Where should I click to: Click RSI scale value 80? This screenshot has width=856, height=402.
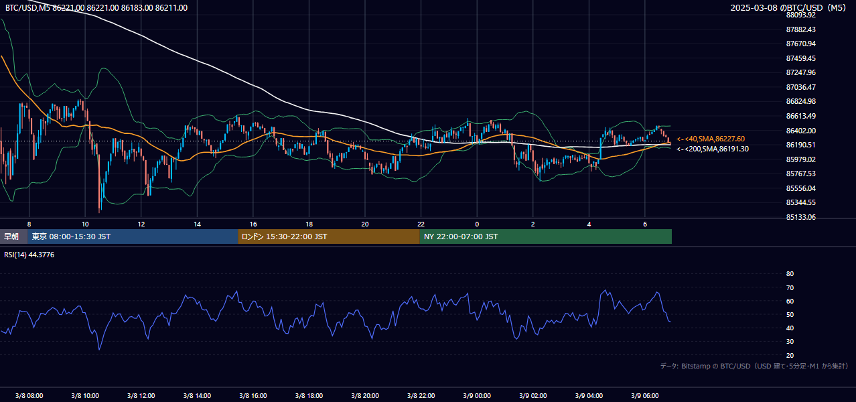pyautogui.click(x=790, y=274)
